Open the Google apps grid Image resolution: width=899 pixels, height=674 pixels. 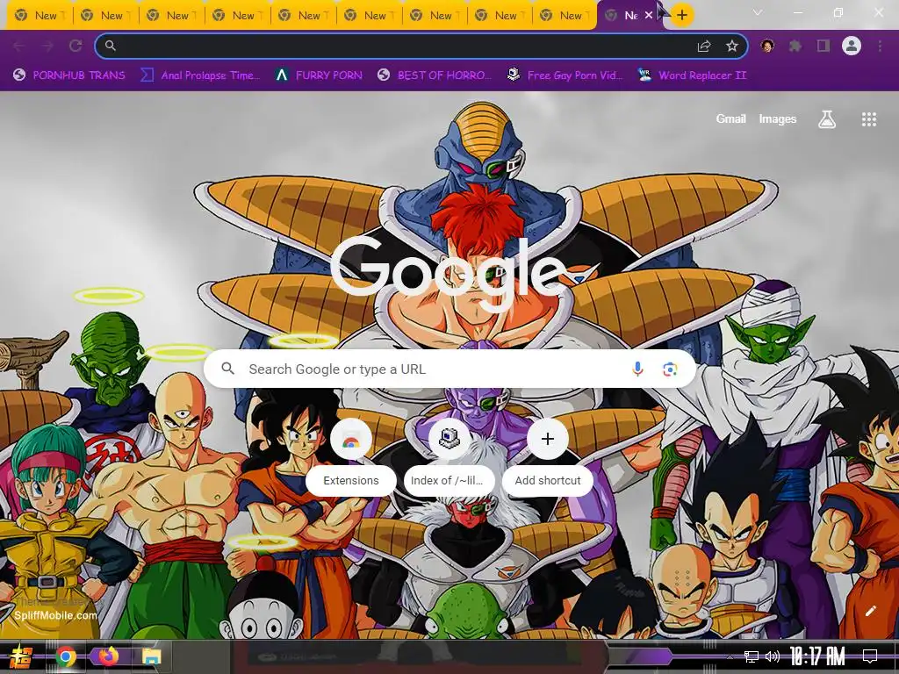868,119
